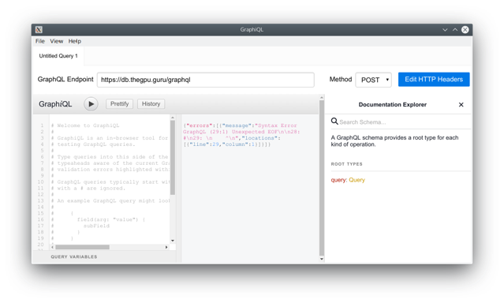Open the File menu
This screenshot has height=303, width=504.
tap(40, 41)
